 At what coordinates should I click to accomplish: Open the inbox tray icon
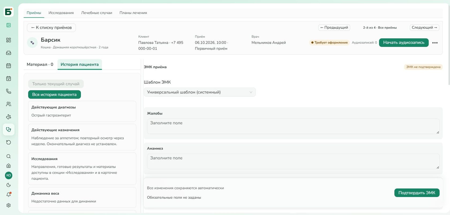pos(9,53)
